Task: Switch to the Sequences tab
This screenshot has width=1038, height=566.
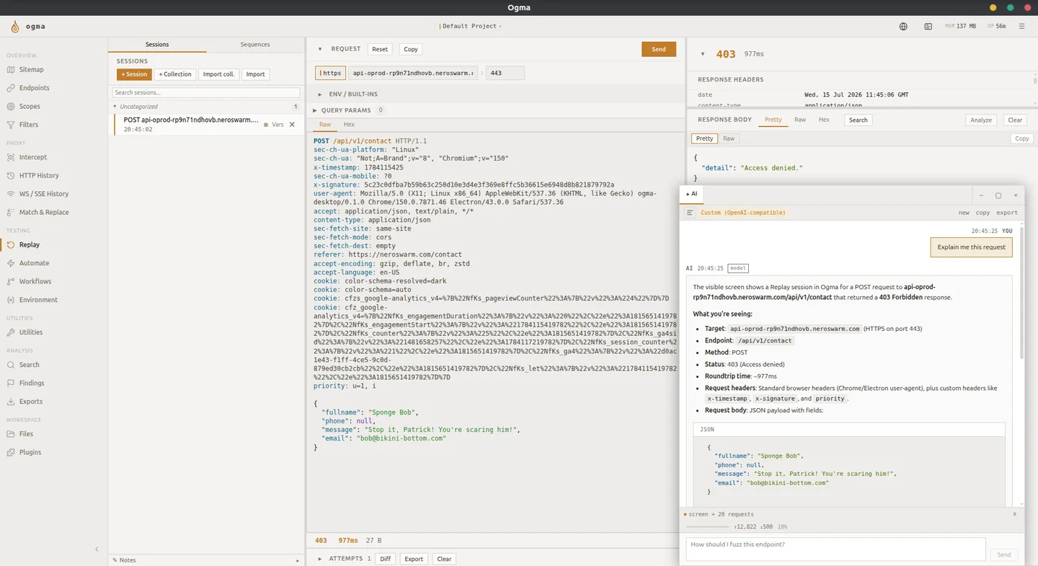Action: 255,45
